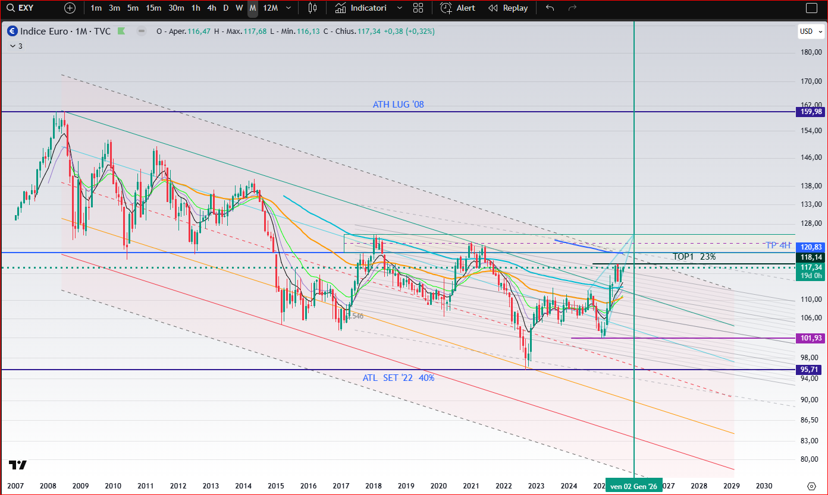This screenshot has width=828, height=495.
Task: Select the 12M timeframe
Action: pos(270,8)
